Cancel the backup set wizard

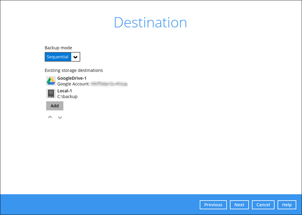(x=263, y=204)
